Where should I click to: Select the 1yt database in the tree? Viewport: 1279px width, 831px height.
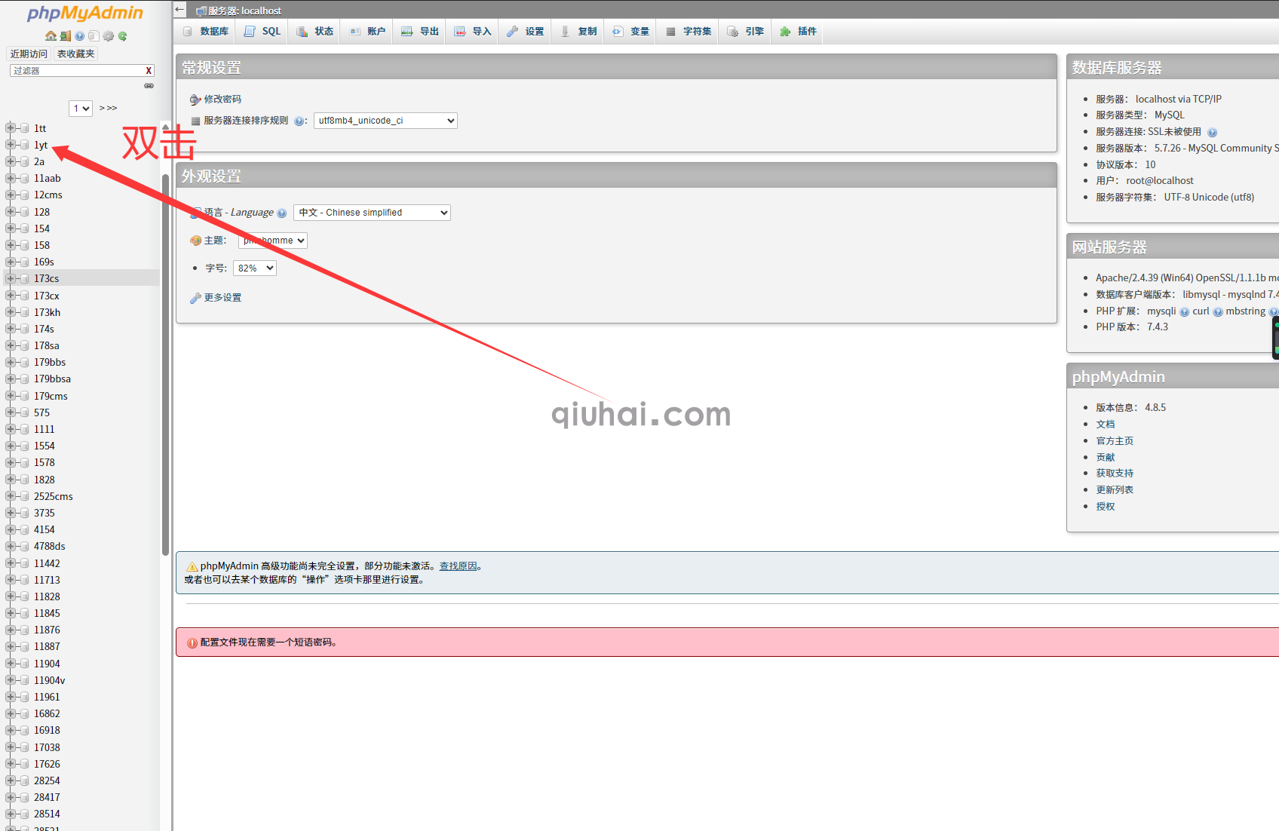tap(41, 145)
